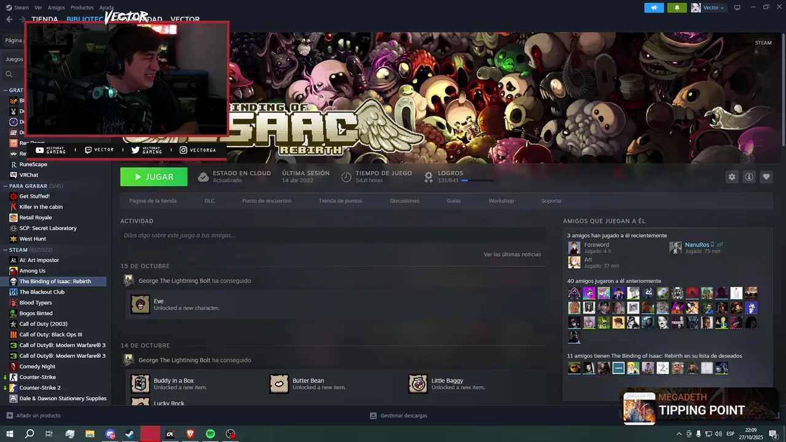Open the Ver menu
Viewport: 786px width, 442px height.
[39, 7]
